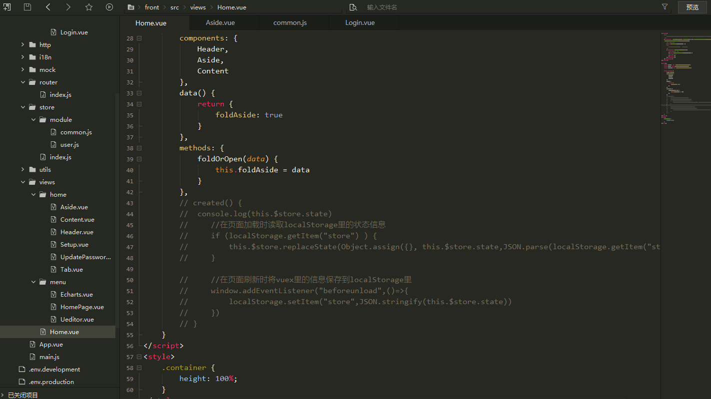
Task: Collapse the store folder
Action: point(22,107)
